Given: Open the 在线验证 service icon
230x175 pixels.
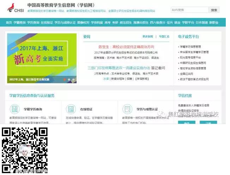Looking at the screenshot, I should click(71, 109).
